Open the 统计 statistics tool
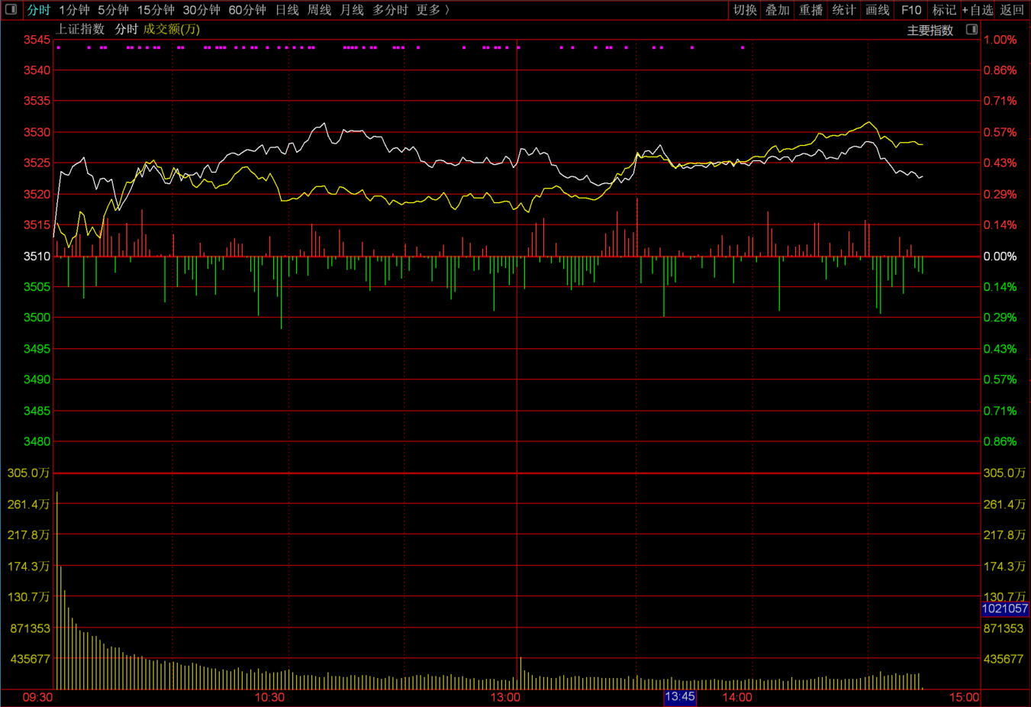 [x=843, y=10]
